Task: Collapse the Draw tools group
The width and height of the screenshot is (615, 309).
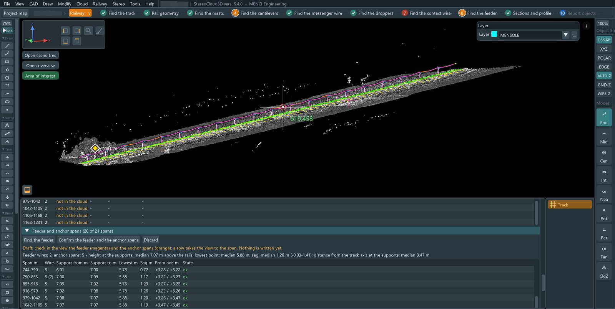Action: tap(7, 38)
